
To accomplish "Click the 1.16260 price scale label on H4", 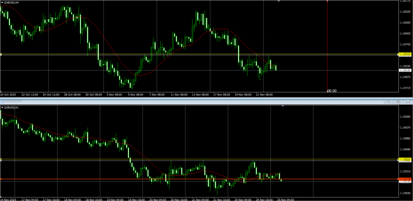I will (x=405, y=23).
